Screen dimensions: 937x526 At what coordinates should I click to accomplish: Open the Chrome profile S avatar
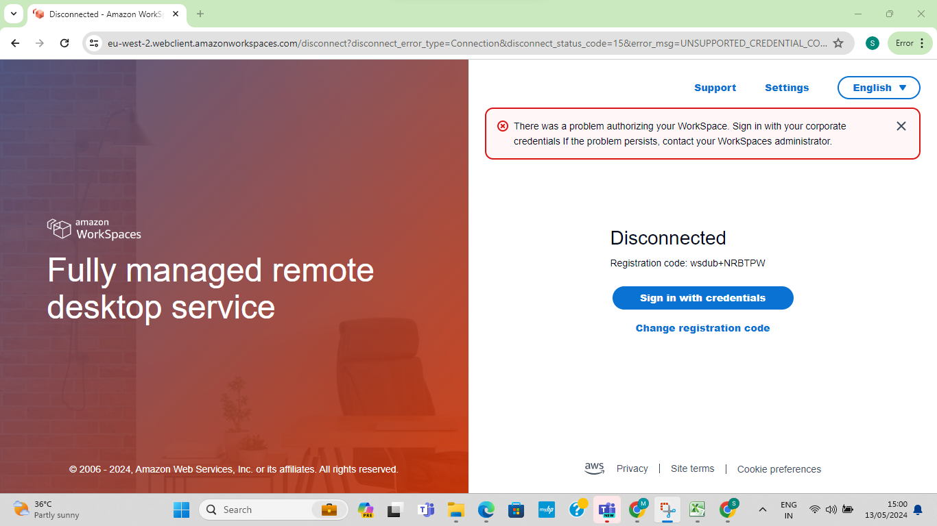(x=872, y=43)
